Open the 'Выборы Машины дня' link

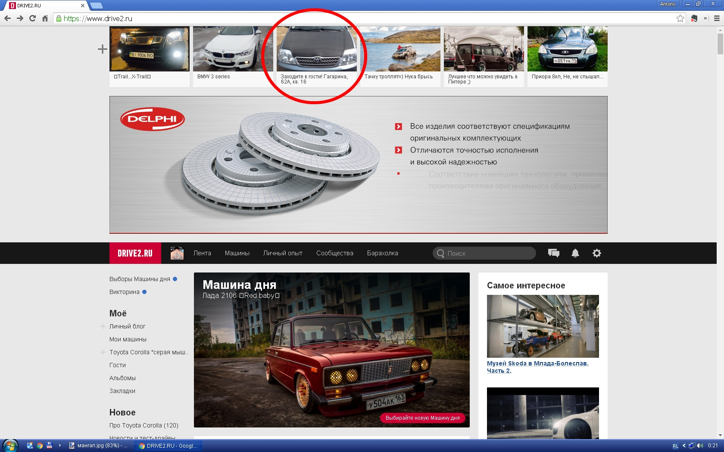(140, 279)
